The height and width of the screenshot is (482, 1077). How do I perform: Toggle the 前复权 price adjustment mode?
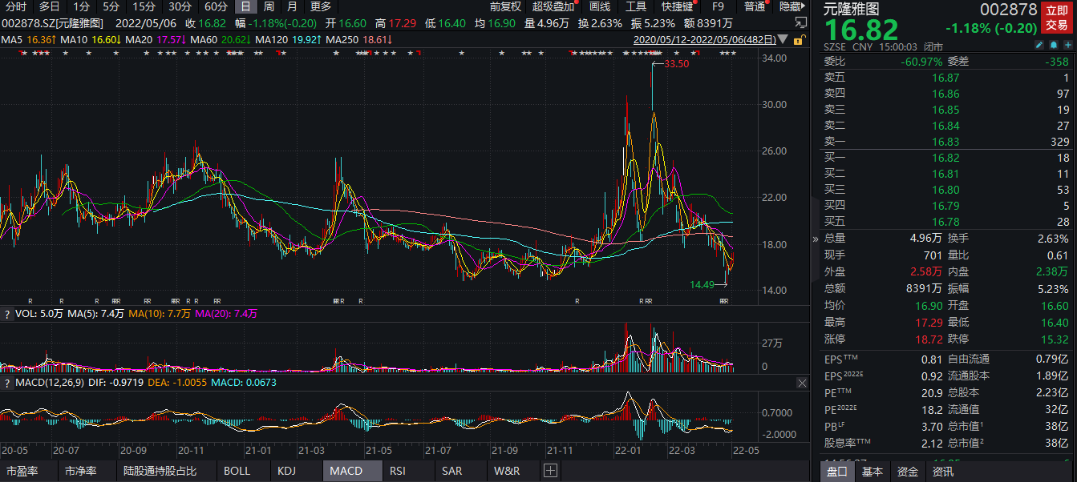click(x=505, y=6)
